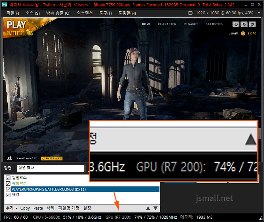Select STATISTICS tab in game preview
264x222 pixels.
click(214, 24)
